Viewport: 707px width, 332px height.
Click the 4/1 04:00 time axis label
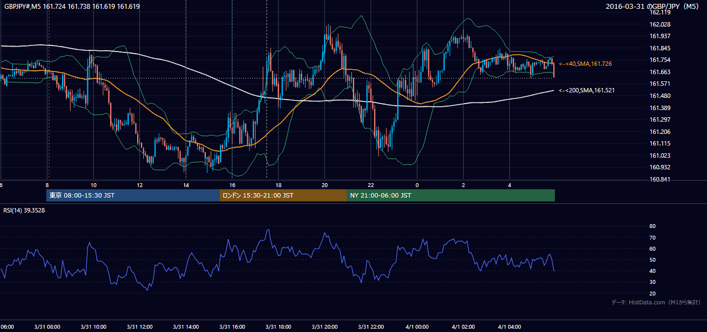pyautogui.click(x=510, y=327)
